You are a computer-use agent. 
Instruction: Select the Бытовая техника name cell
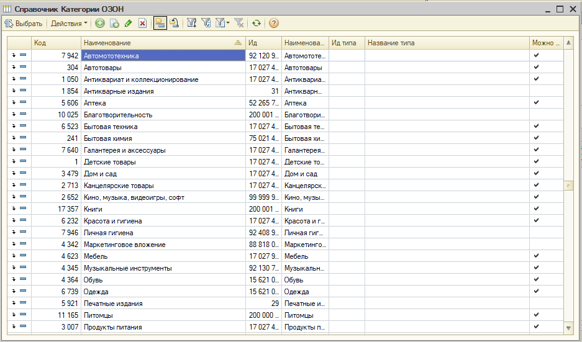tap(163, 127)
